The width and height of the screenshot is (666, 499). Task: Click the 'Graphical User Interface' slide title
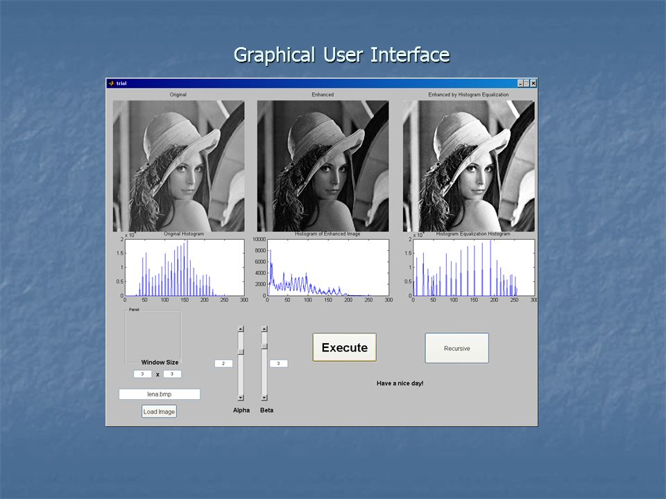(341, 55)
